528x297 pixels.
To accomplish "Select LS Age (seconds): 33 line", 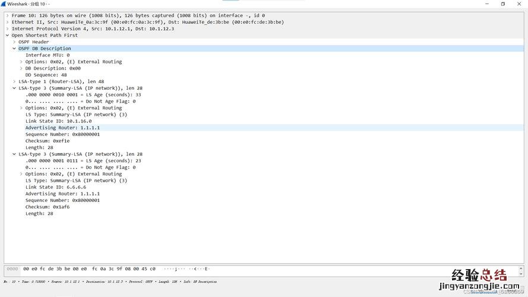I will click(x=83, y=94).
